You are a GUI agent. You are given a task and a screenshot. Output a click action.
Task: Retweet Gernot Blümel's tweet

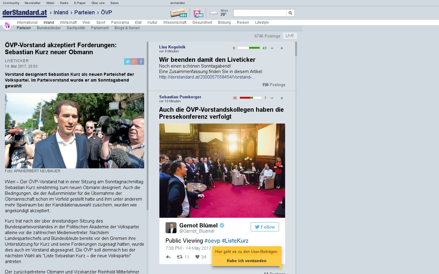point(180,257)
